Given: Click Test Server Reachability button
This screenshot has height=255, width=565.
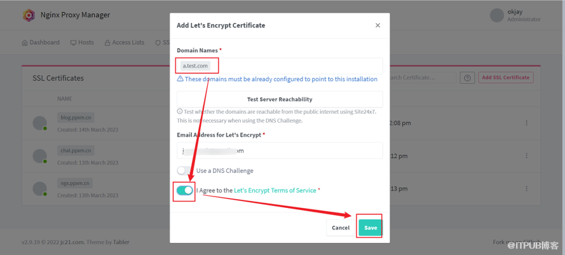Looking at the screenshot, I should (280, 99).
